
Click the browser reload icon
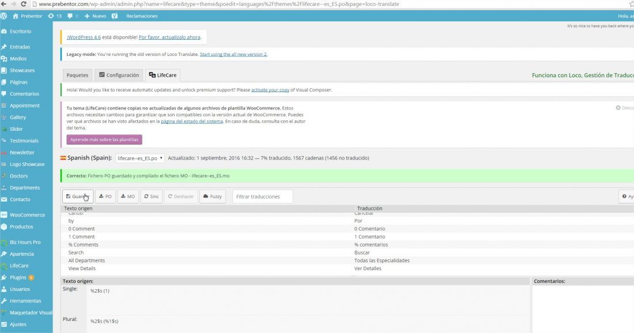point(24,4)
